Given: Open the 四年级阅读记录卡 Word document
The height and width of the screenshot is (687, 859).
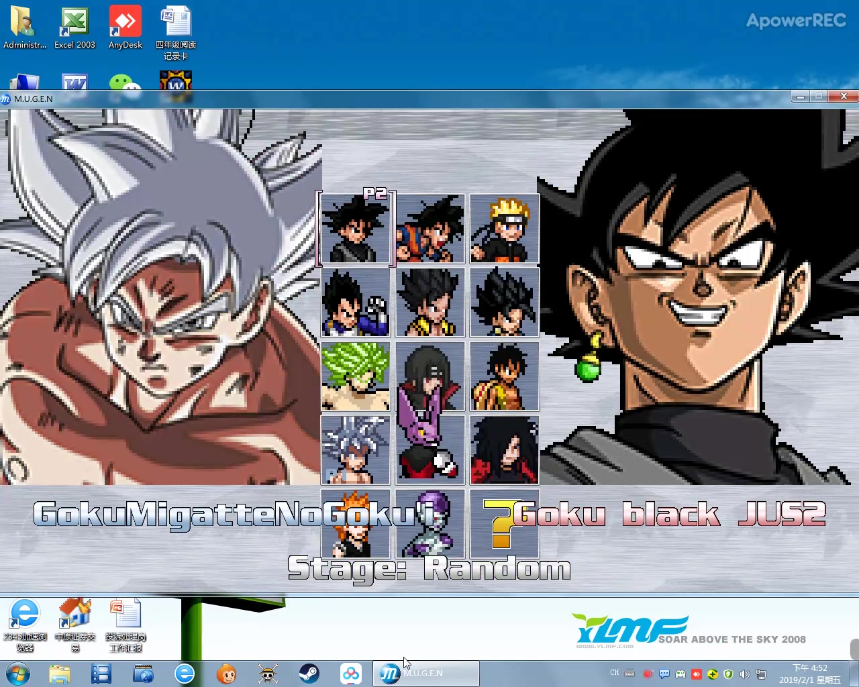Looking at the screenshot, I should 176,33.
